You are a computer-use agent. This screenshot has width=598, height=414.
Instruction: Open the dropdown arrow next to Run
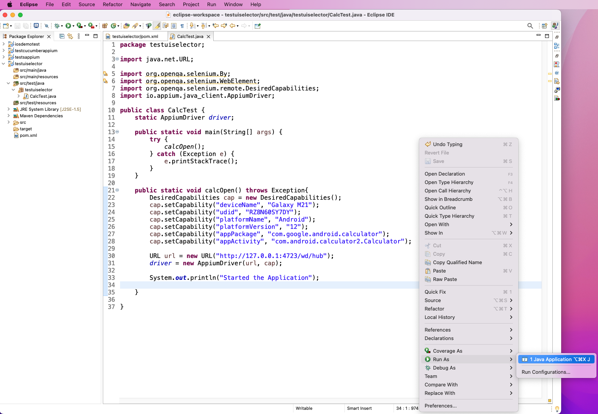pyautogui.click(x=73, y=26)
